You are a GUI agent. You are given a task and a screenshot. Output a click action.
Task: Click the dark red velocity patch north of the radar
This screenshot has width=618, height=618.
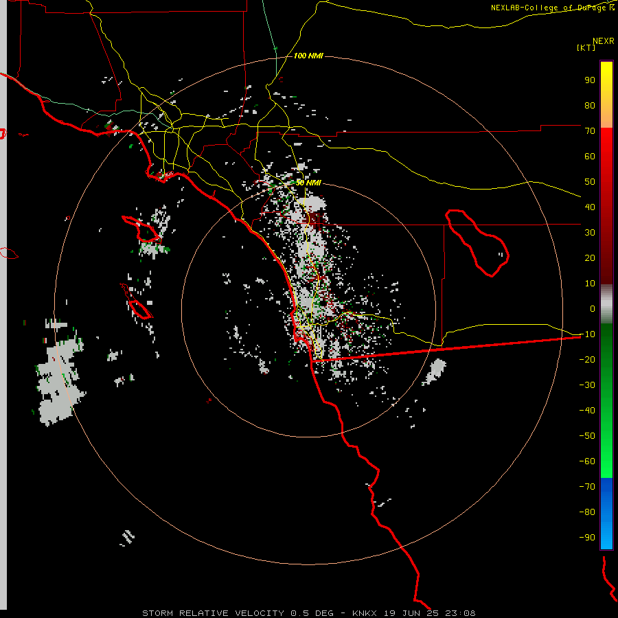[314, 219]
